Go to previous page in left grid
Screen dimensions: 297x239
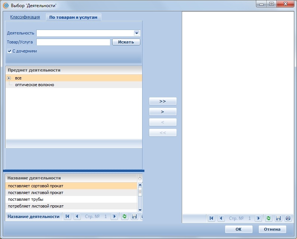pos(77,217)
